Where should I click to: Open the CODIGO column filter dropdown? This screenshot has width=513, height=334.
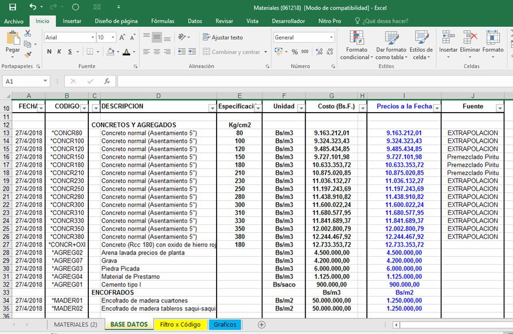tap(84, 108)
